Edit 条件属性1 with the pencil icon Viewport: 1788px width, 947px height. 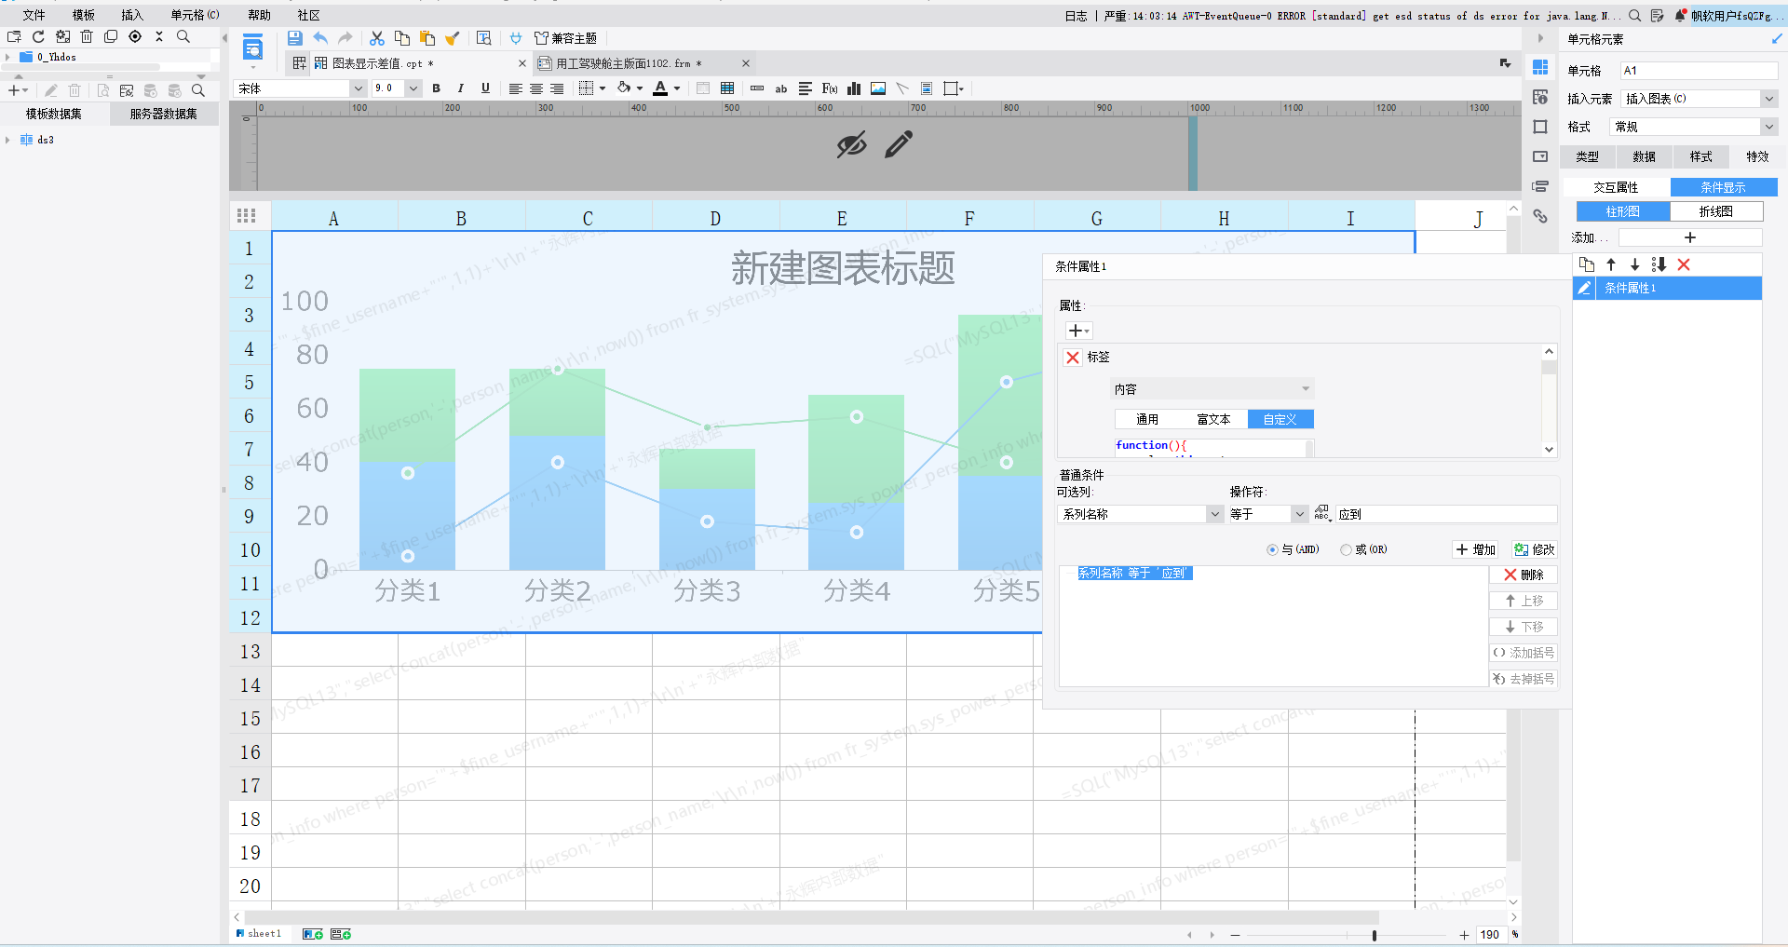[1584, 288]
